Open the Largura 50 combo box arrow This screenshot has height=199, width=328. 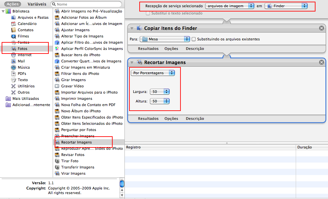[167, 92]
